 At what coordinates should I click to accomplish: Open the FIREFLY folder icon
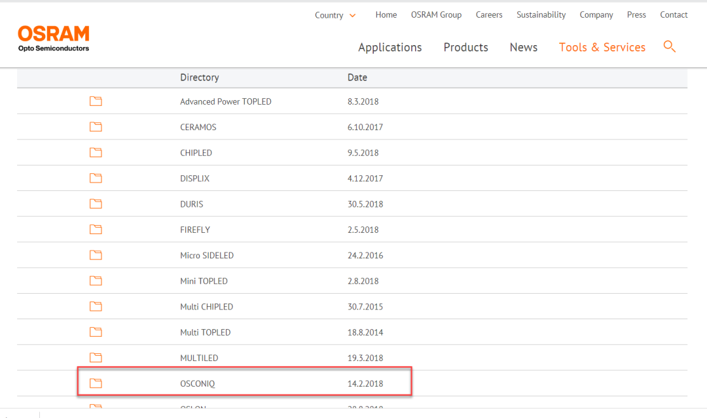point(96,230)
